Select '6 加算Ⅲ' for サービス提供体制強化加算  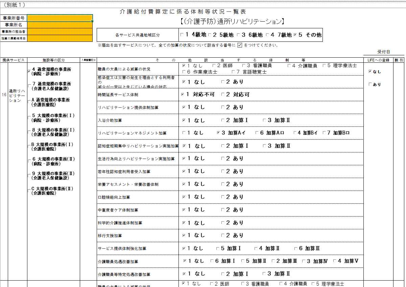point(295,249)
